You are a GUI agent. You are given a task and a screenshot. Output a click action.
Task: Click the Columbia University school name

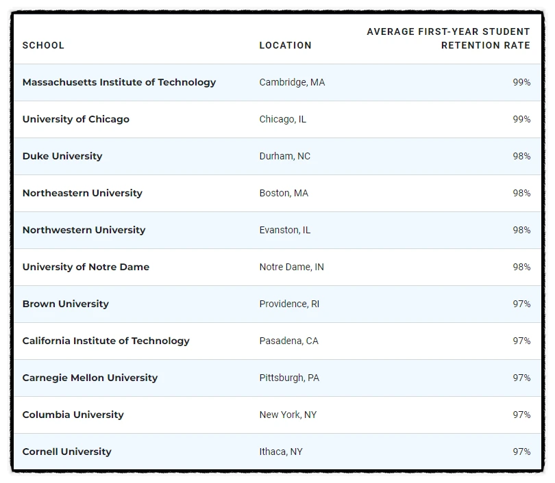coord(73,415)
